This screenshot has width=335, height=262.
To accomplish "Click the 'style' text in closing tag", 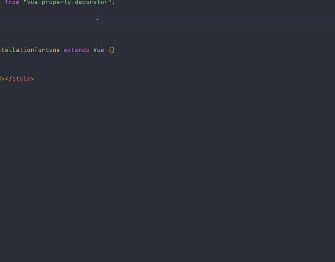I will 21,78.
